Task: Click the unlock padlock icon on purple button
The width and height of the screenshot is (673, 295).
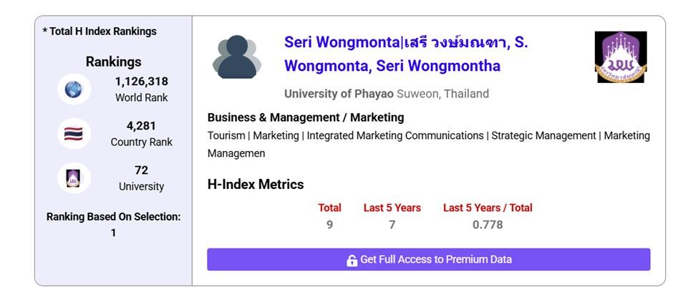Action: [352, 260]
